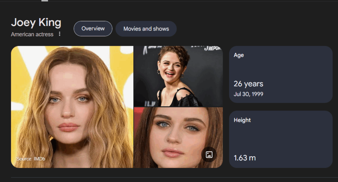The width and height of the screenshot is (338, 182).
Task: Open the Age info card
Action: (x=281, y=74)
